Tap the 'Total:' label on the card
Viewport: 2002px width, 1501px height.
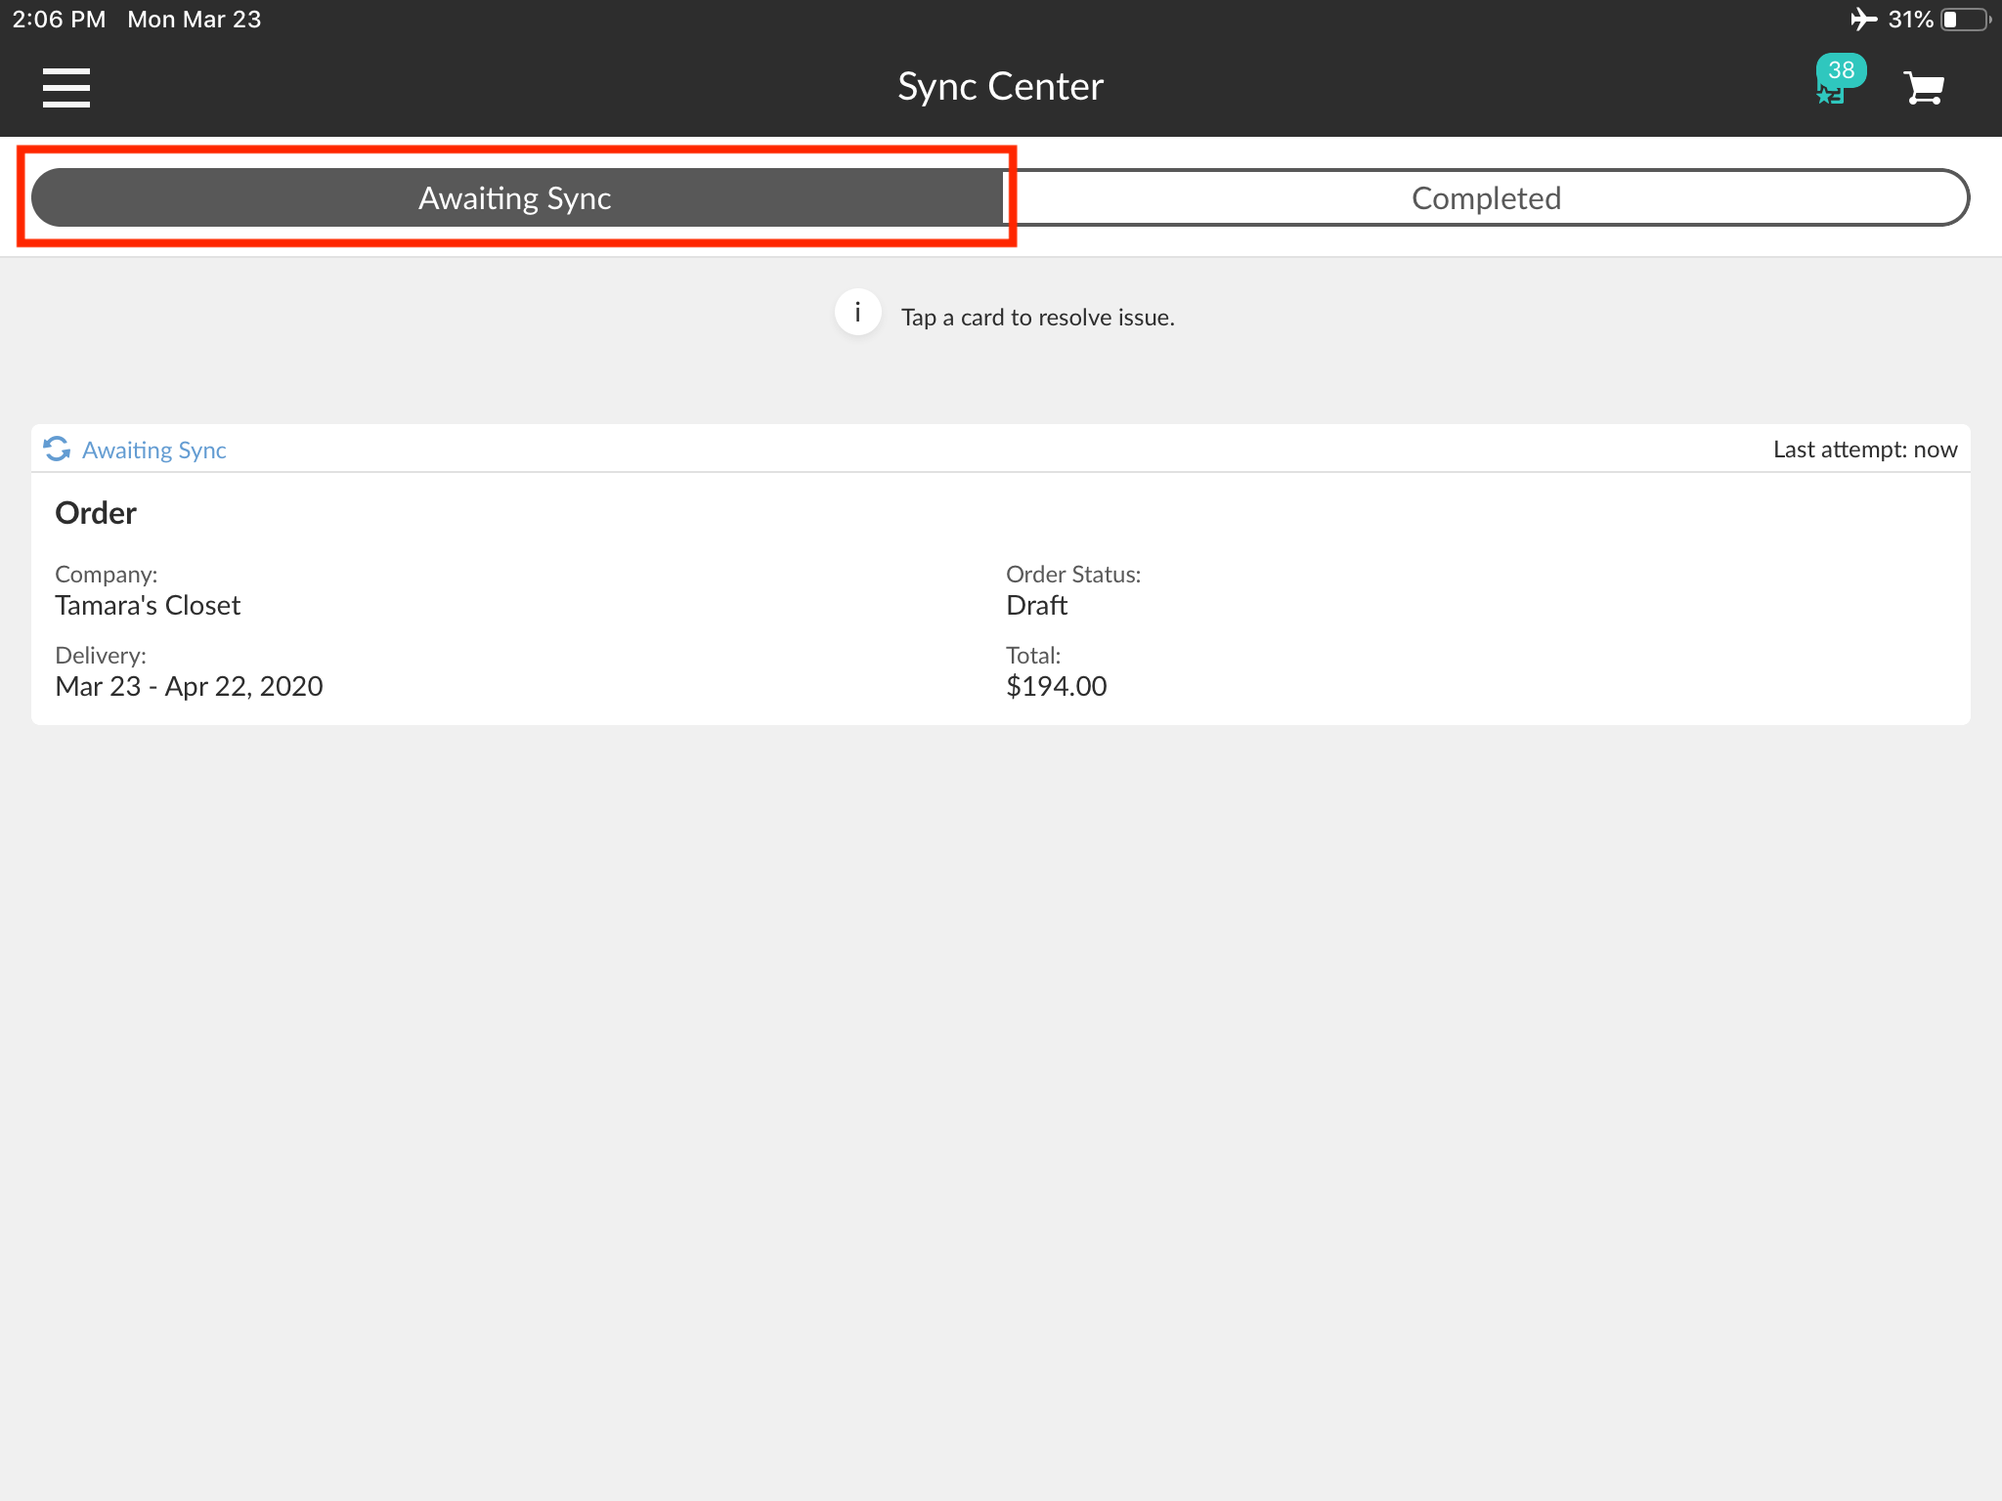pos(1033,656)
